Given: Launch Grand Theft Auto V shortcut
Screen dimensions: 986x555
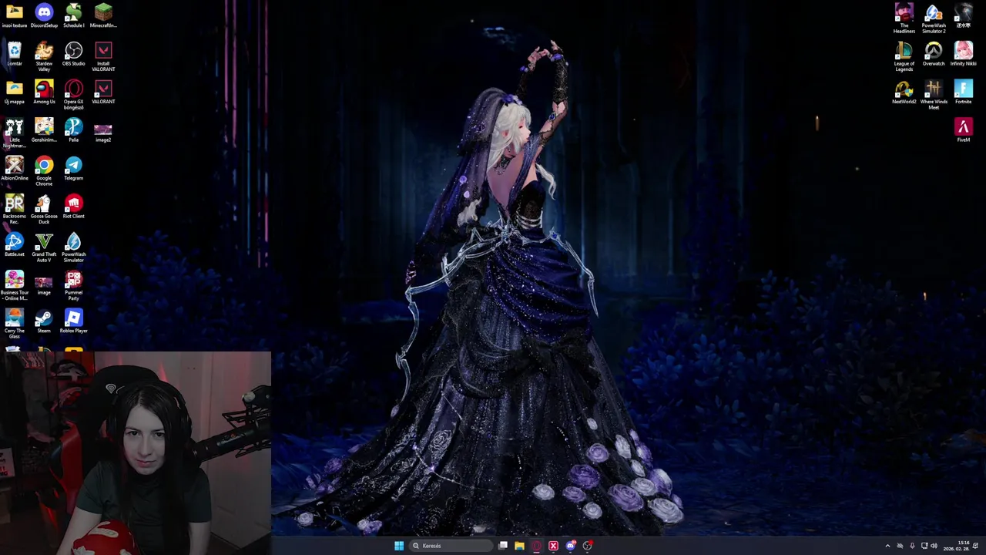Looking at the screenshot, I should (44, 247).
